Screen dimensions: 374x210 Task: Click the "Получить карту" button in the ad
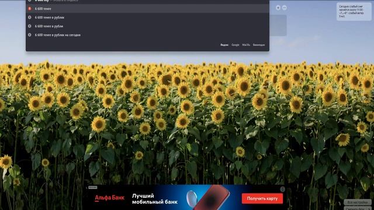click(262, 198)
